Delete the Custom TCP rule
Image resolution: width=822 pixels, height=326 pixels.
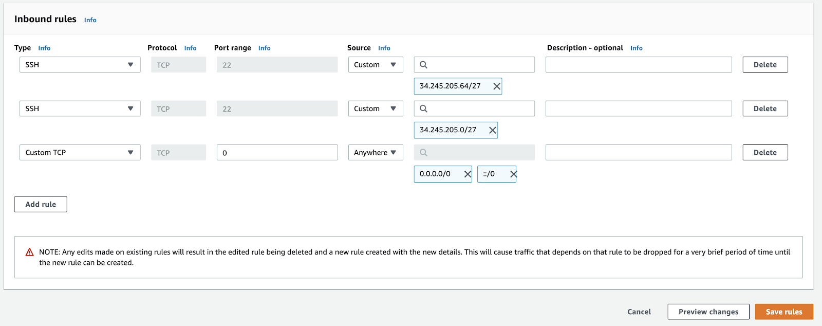(x=765, y=153)
